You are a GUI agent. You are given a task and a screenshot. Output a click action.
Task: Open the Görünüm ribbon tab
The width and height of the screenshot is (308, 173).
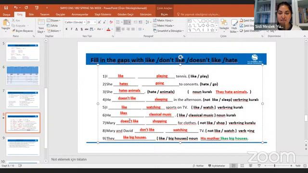145,14
